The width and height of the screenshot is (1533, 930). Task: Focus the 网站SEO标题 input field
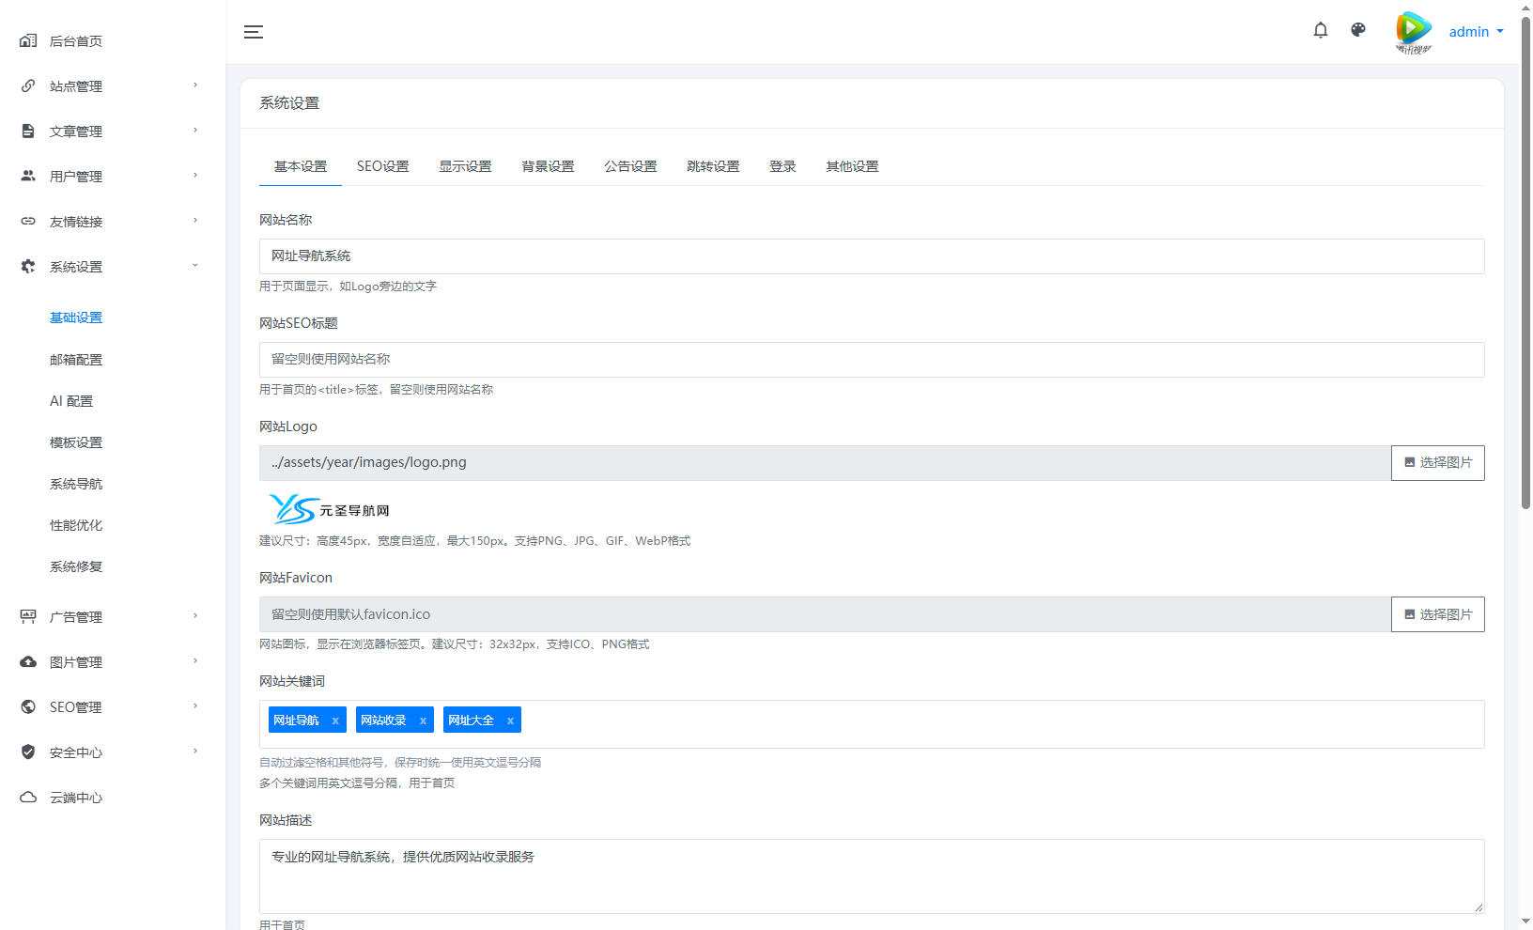(872, 360)
